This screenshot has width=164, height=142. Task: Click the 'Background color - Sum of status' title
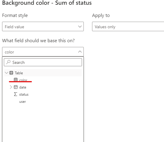click(47, 3)
